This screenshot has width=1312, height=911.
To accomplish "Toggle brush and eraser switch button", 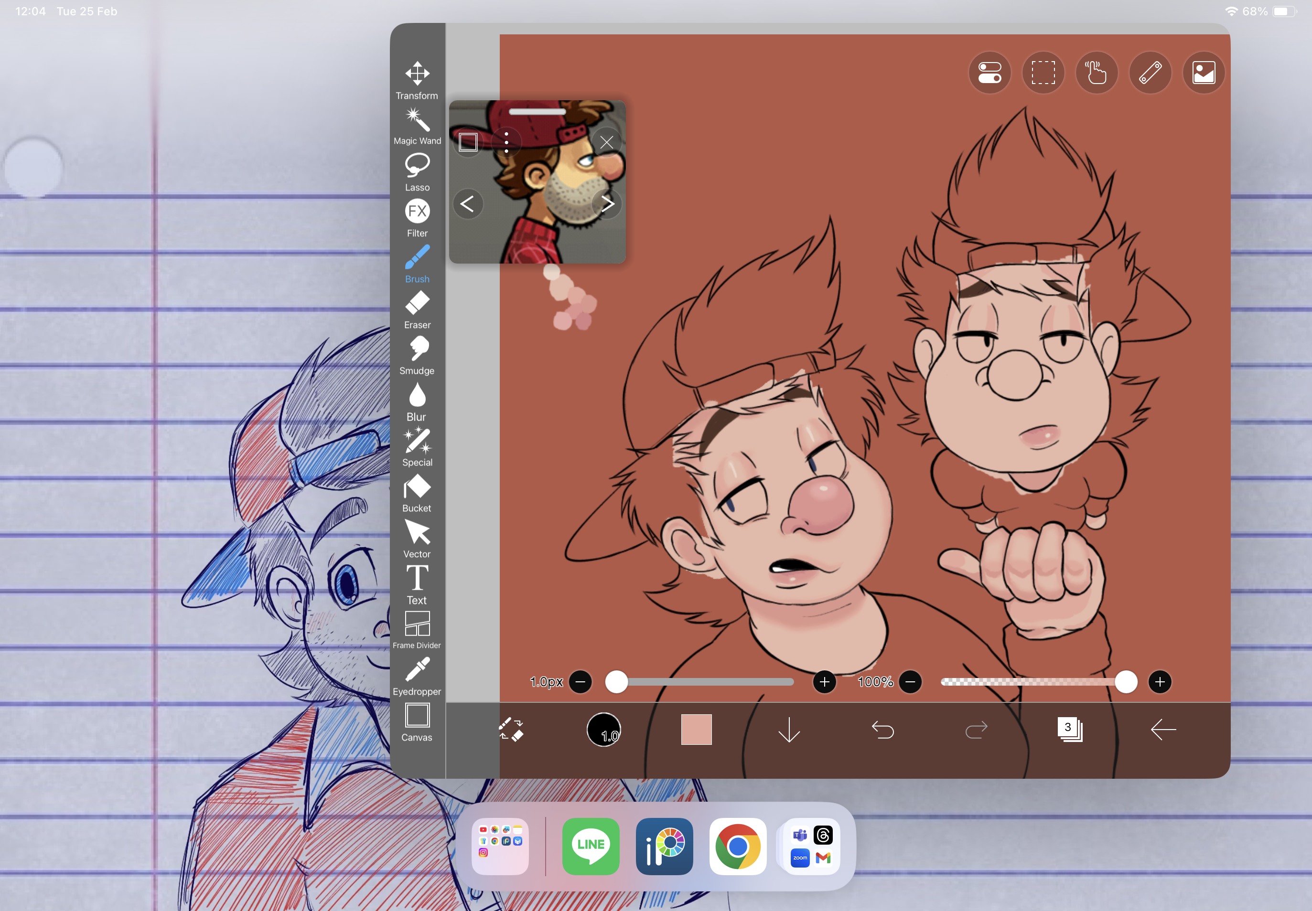I will [511, 730].
